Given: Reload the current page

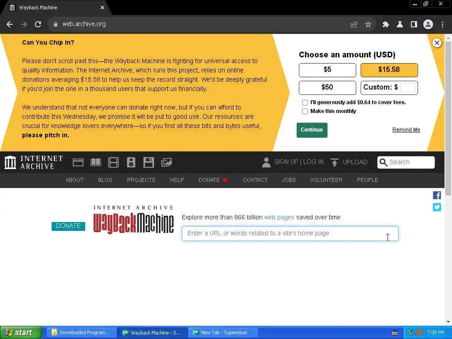Looking at the screenshot, I should (x=38, y=24).
